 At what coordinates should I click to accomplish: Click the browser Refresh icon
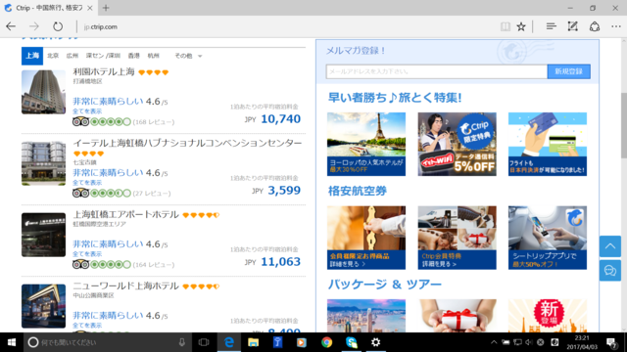(58, 26)
